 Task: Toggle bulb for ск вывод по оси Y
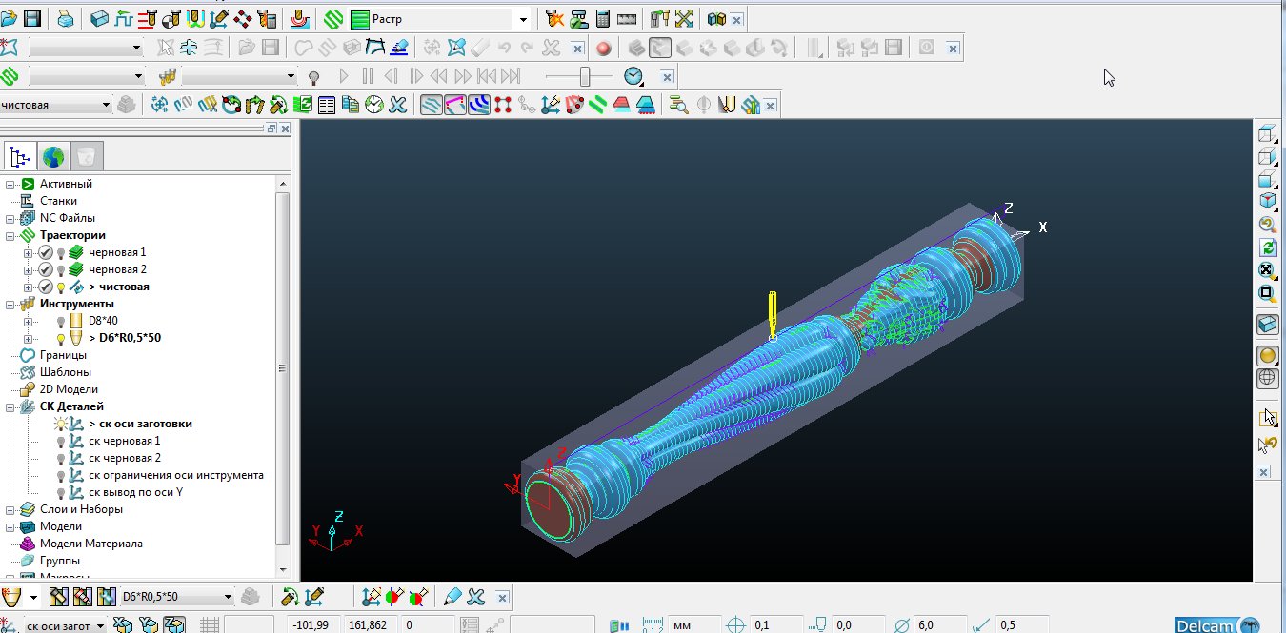tap(61, 493)
